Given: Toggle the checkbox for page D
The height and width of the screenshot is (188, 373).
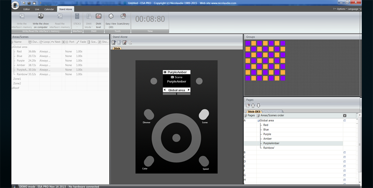Looking at the screenshot, I should (x=344, y=162).
